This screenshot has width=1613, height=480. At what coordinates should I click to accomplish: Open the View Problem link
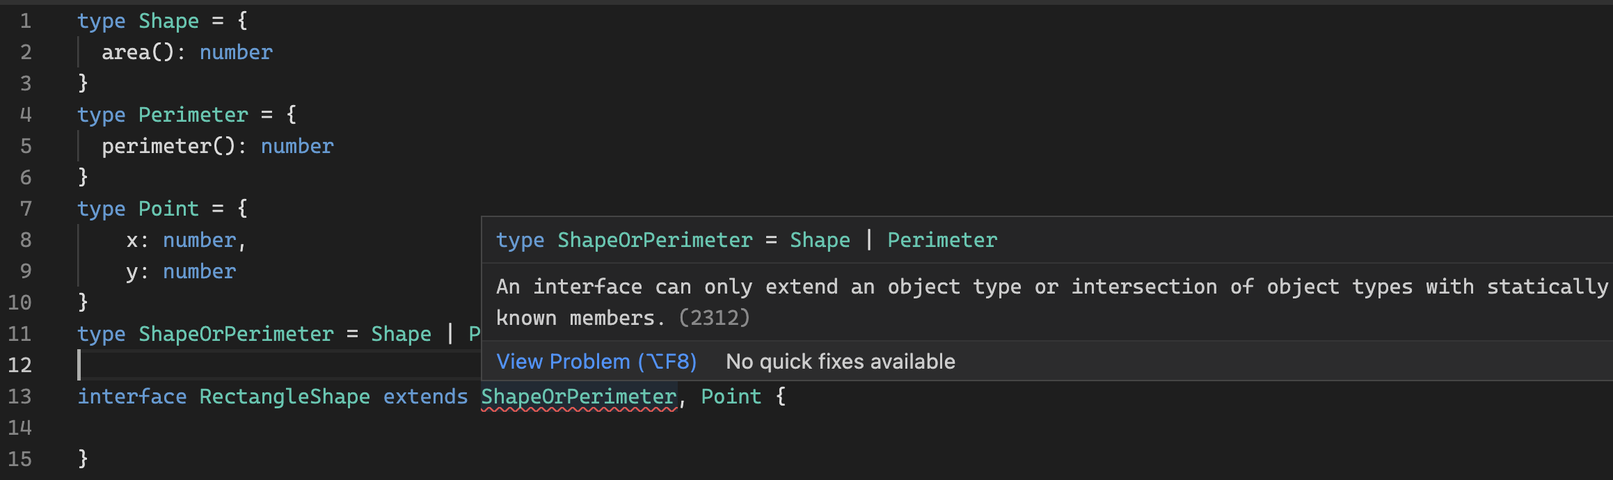coord(596,362)
